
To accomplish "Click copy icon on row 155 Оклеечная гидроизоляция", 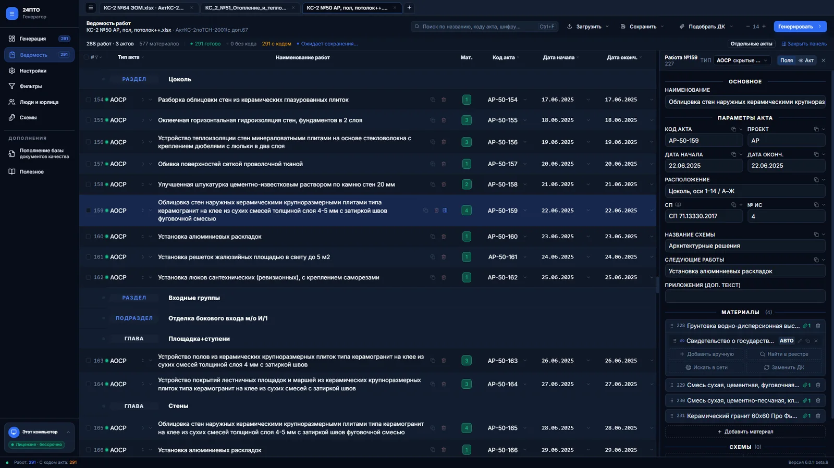I will click(433, 120).
